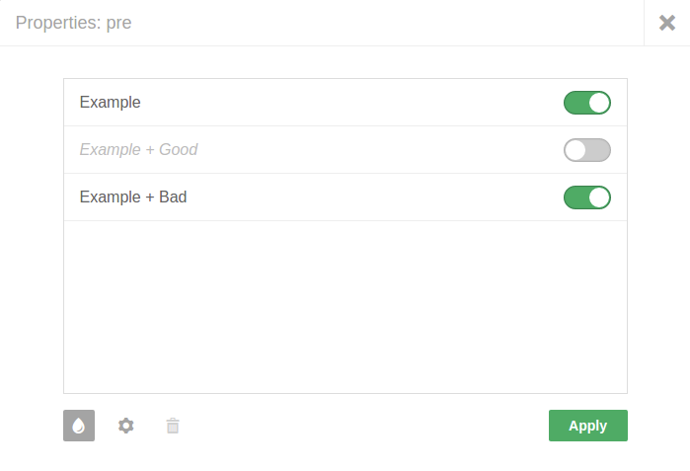
Task: Turn off the Example + Bad toggle
Action: [x=586, y=197]
